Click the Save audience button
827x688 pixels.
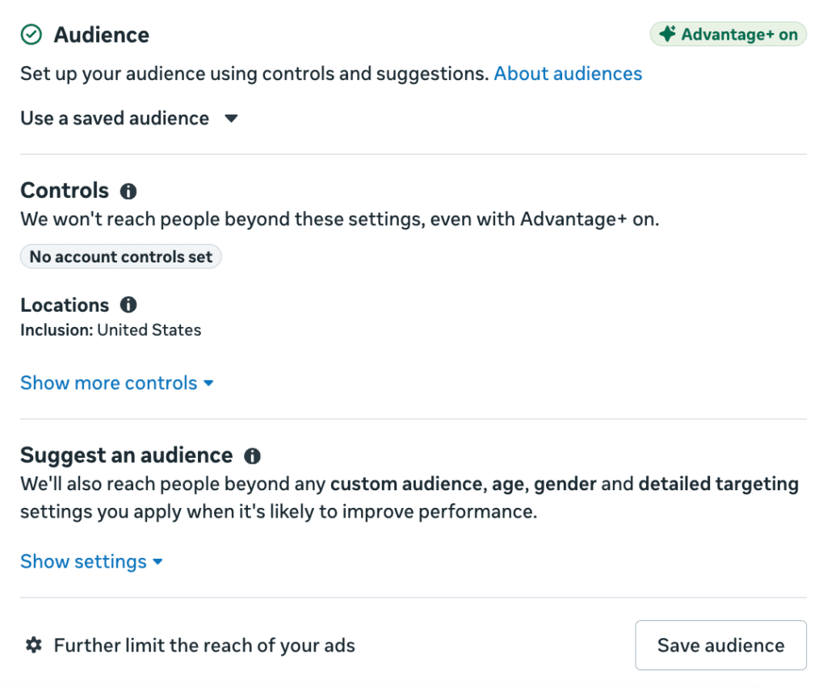[721, 645]
